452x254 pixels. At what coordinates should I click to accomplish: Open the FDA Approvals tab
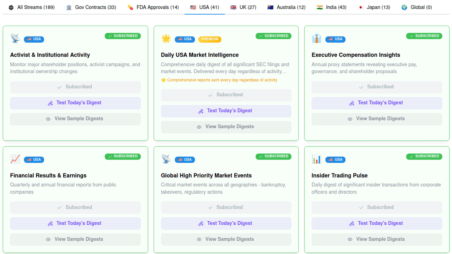153,7
